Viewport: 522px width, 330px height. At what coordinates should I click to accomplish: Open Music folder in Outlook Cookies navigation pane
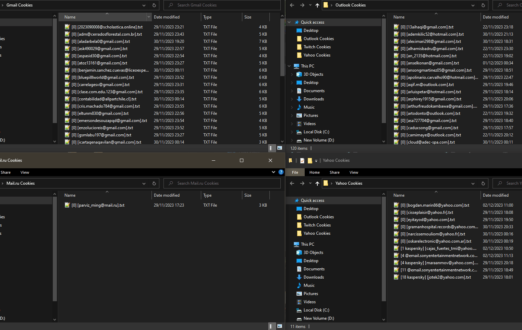309,107
